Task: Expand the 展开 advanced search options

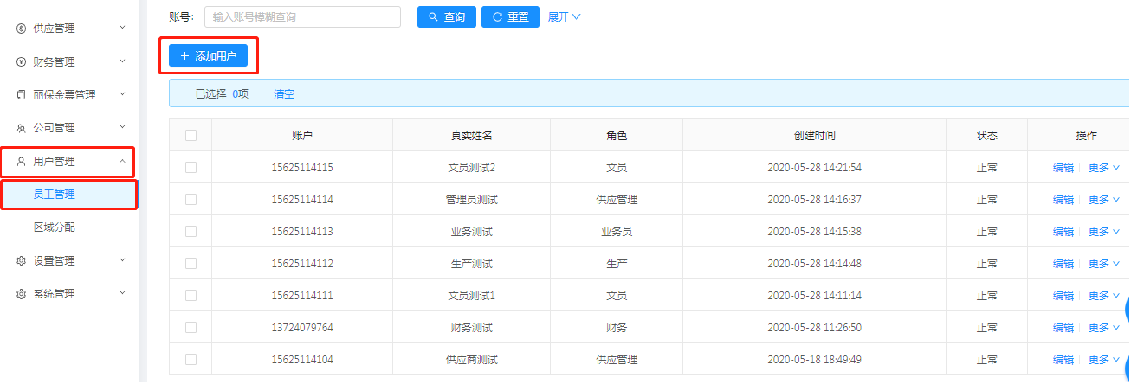Action: [564, 16]
